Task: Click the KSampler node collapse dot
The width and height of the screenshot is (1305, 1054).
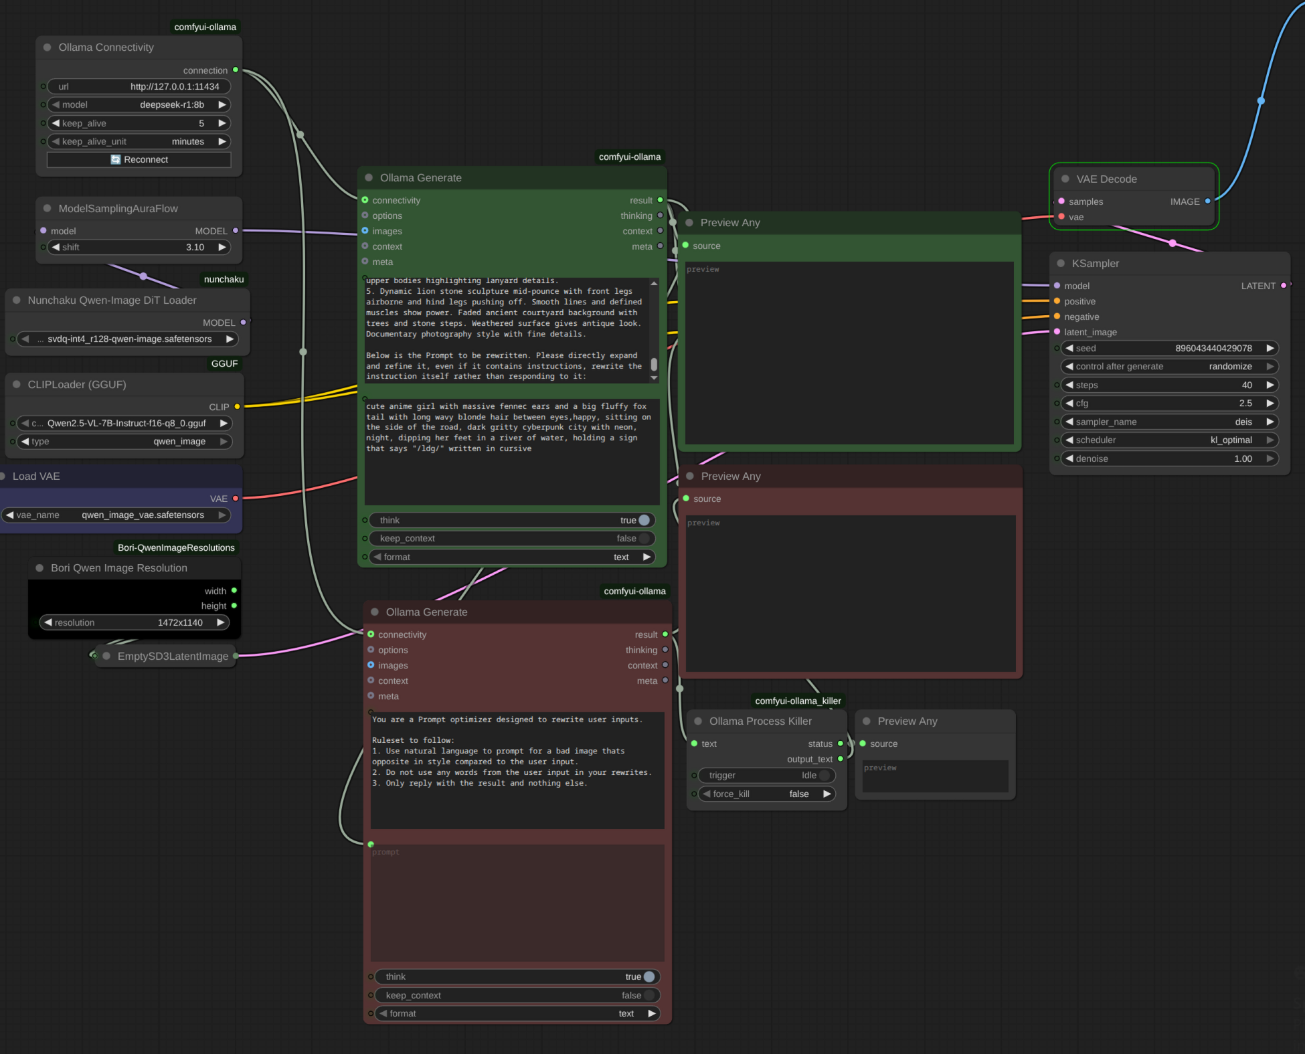Action: (1061, 263)
